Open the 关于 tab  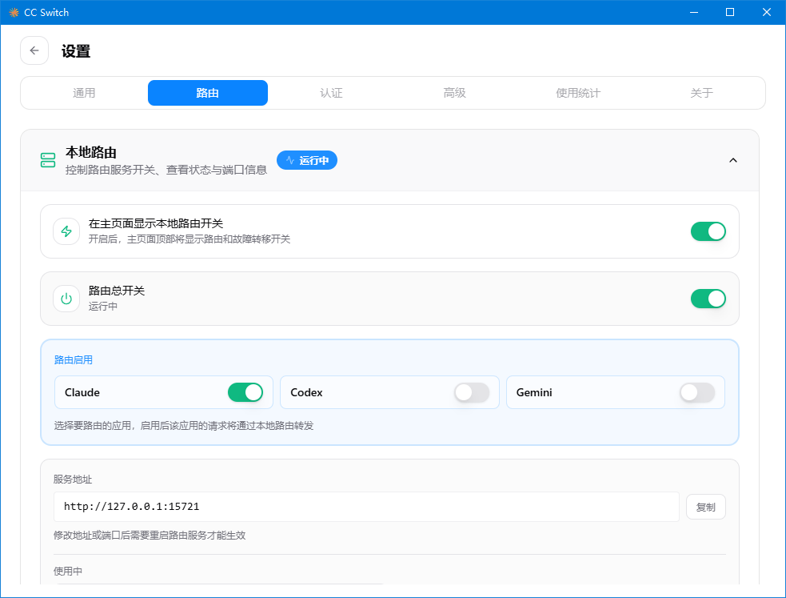point(701,93)
